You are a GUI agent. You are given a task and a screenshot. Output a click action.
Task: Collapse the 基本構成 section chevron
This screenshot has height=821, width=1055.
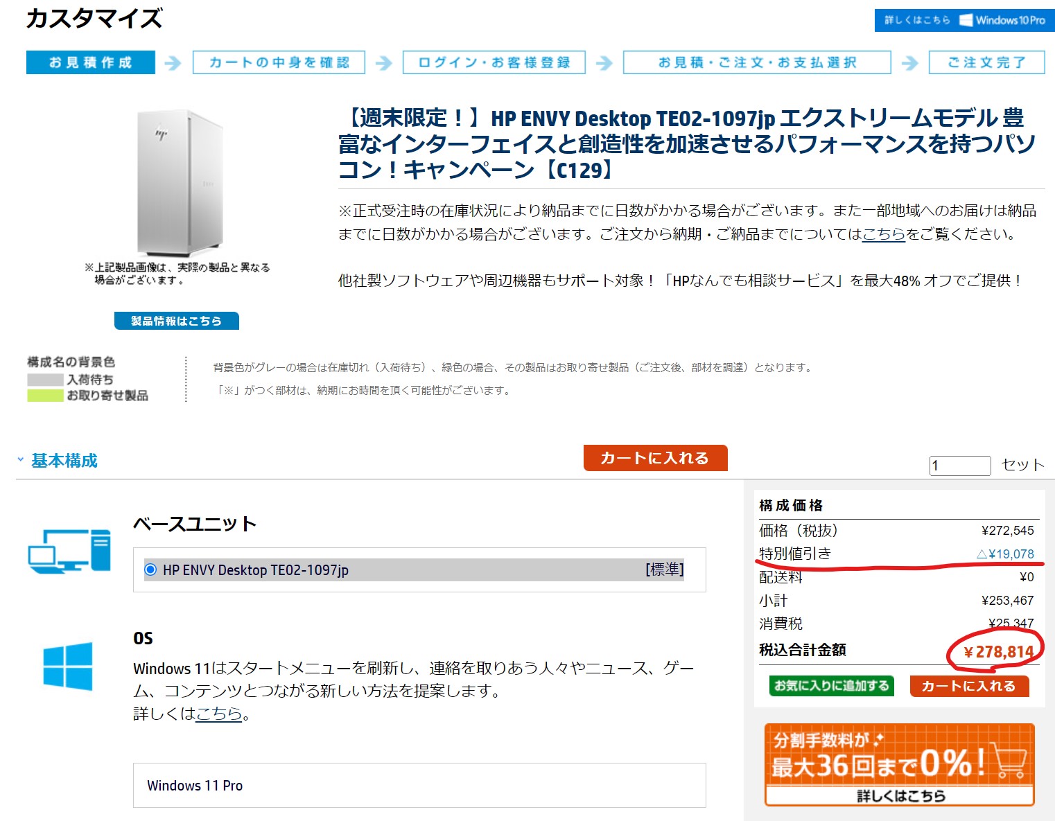click(21, 460)
